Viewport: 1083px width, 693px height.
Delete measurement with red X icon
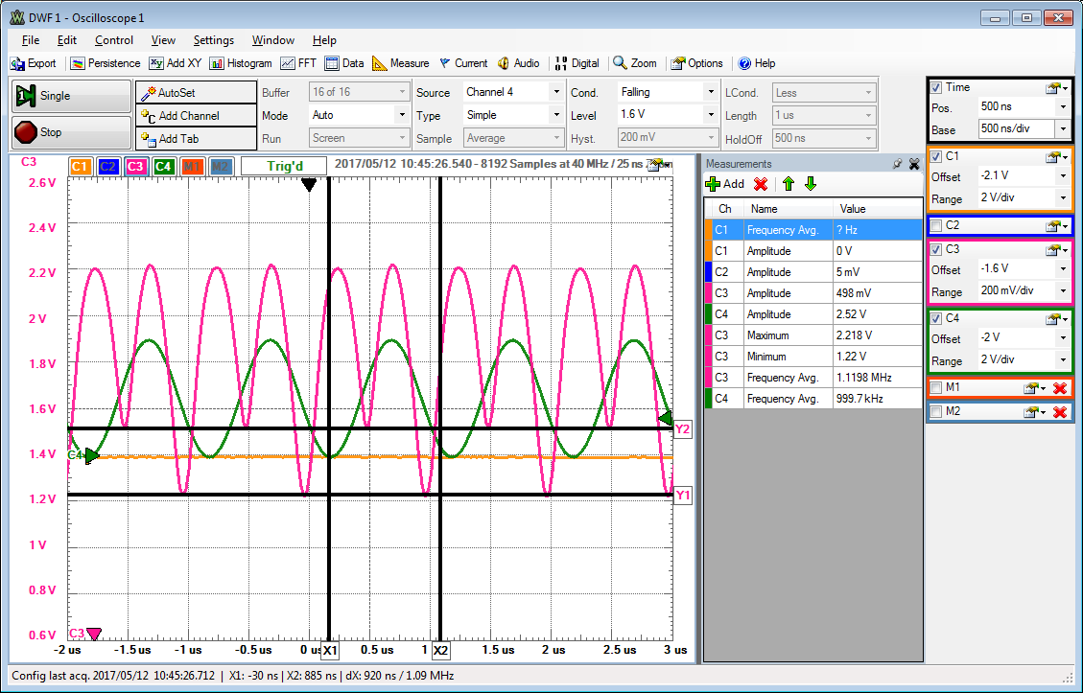tap(761, 184)
